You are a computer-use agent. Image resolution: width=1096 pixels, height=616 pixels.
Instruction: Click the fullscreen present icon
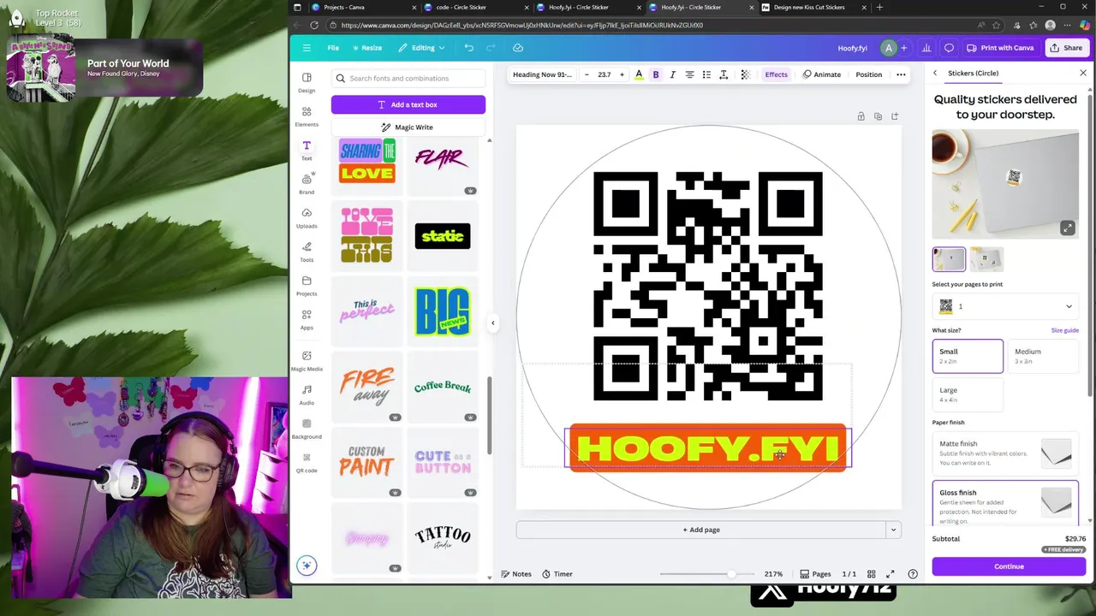pyautogui.click(x=890, y=574)
